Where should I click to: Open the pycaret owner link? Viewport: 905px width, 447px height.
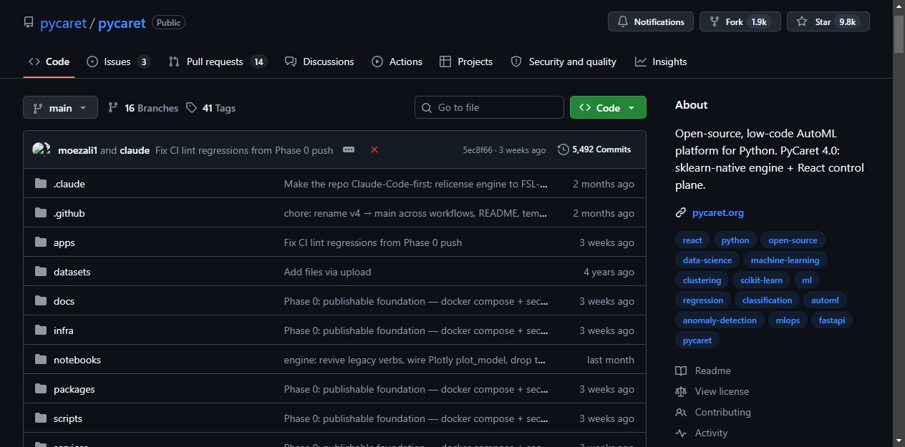tap(63, 23)
